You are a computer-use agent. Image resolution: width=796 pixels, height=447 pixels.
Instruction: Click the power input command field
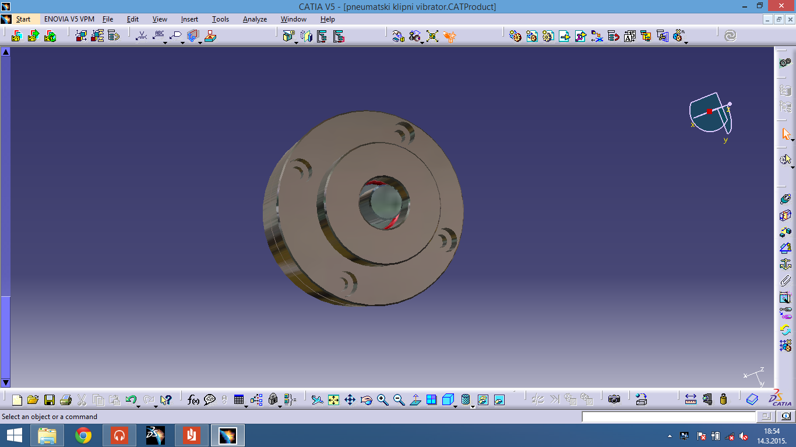click(668, 417)
